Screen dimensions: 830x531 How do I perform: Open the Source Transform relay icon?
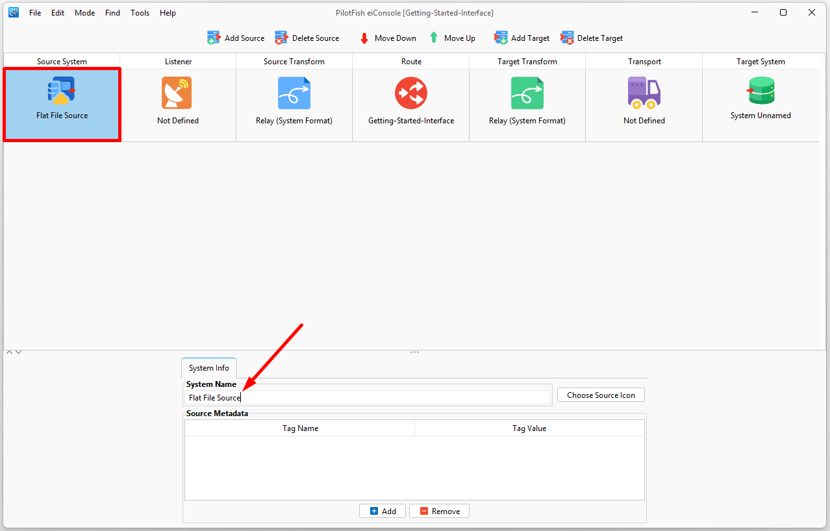click(x=294, y=93)
